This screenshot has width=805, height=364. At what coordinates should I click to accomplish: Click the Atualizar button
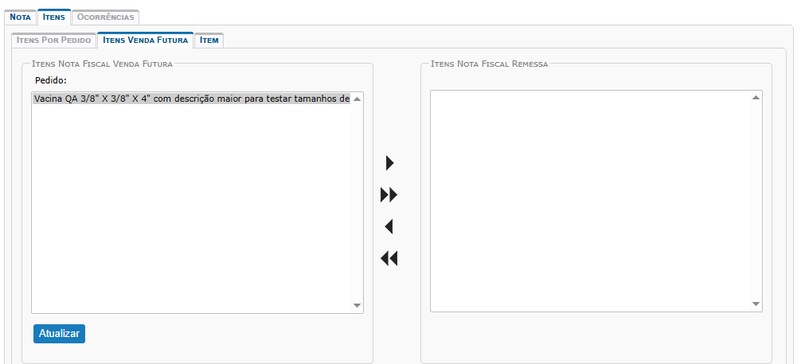coord(59,334)
